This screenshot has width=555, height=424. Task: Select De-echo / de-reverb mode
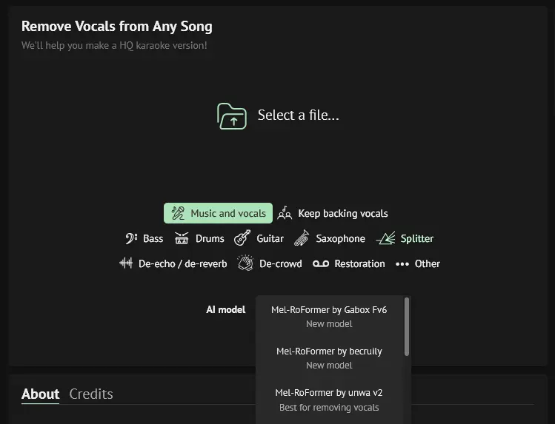(x=173, y=263)
